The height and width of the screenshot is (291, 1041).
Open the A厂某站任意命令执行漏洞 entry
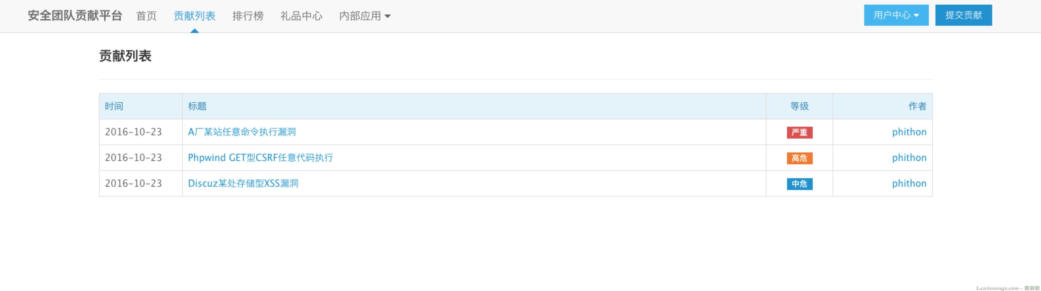click(x=242, y=132)
